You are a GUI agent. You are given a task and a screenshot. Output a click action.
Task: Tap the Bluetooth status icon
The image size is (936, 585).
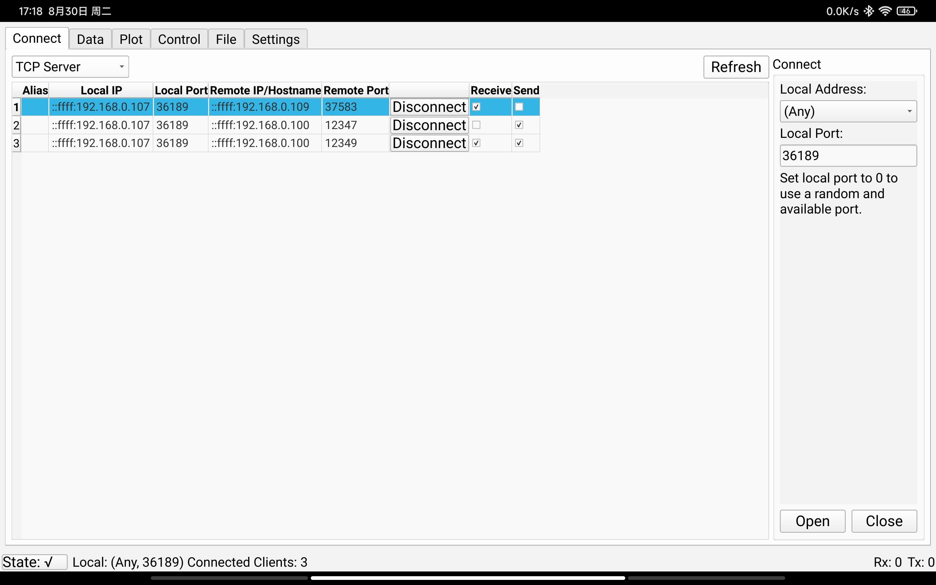[x=869, y=11]
